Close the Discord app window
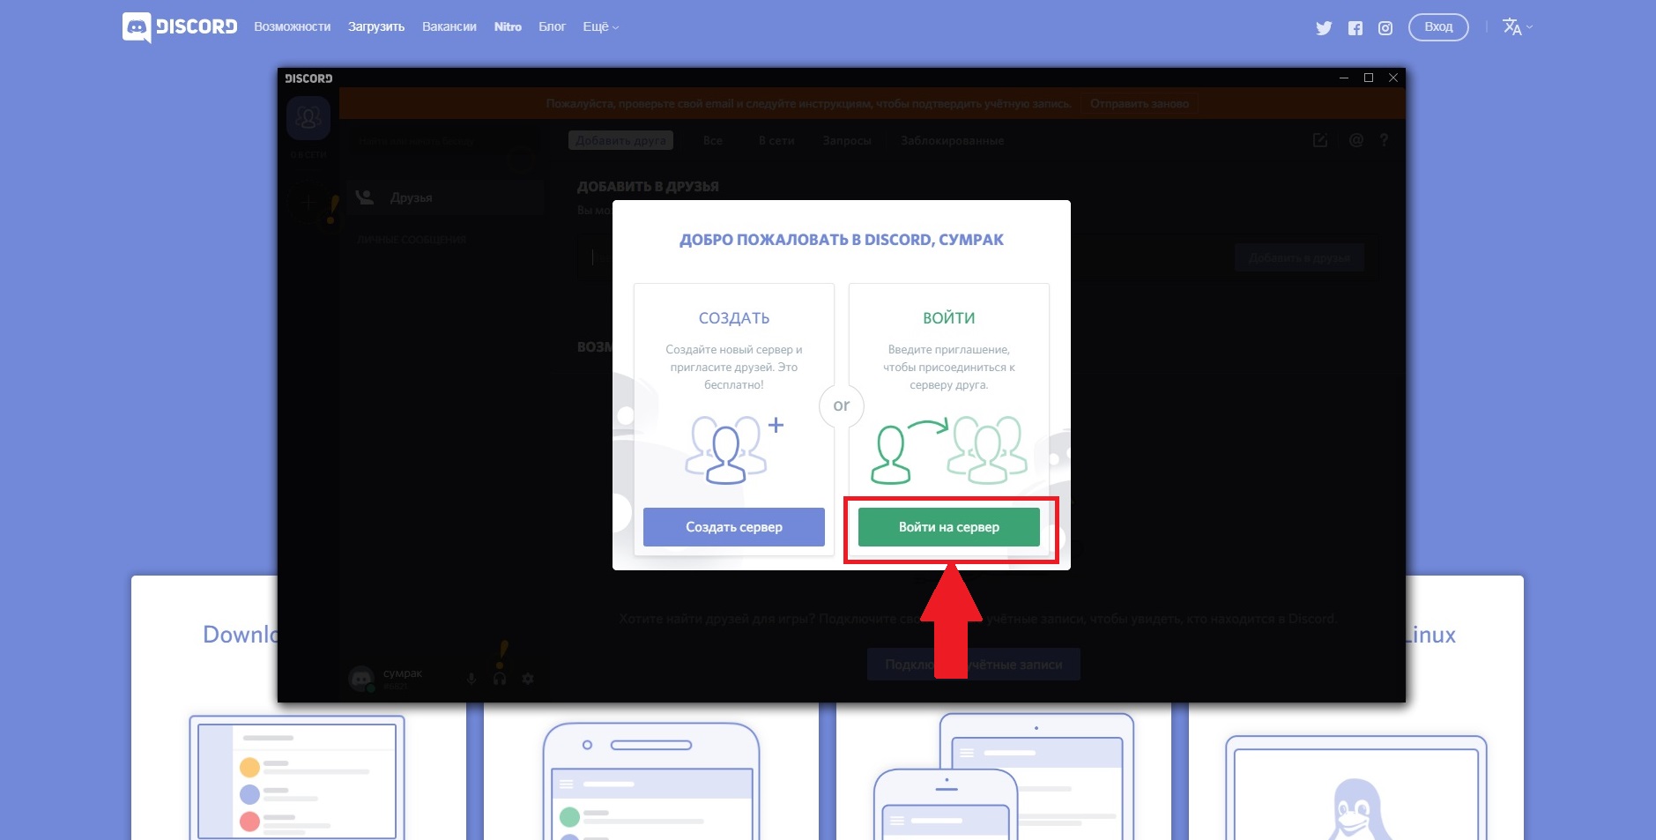This screenshot has height=840, width=1656. [1393, 78]
